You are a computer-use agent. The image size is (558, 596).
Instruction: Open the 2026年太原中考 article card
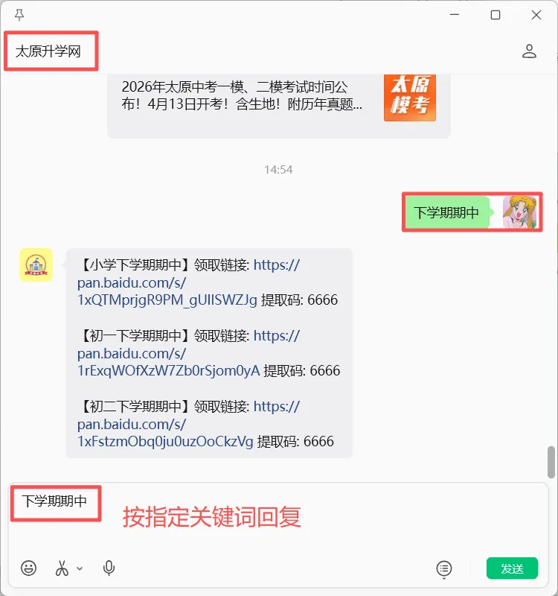click(x=278, y=104)
